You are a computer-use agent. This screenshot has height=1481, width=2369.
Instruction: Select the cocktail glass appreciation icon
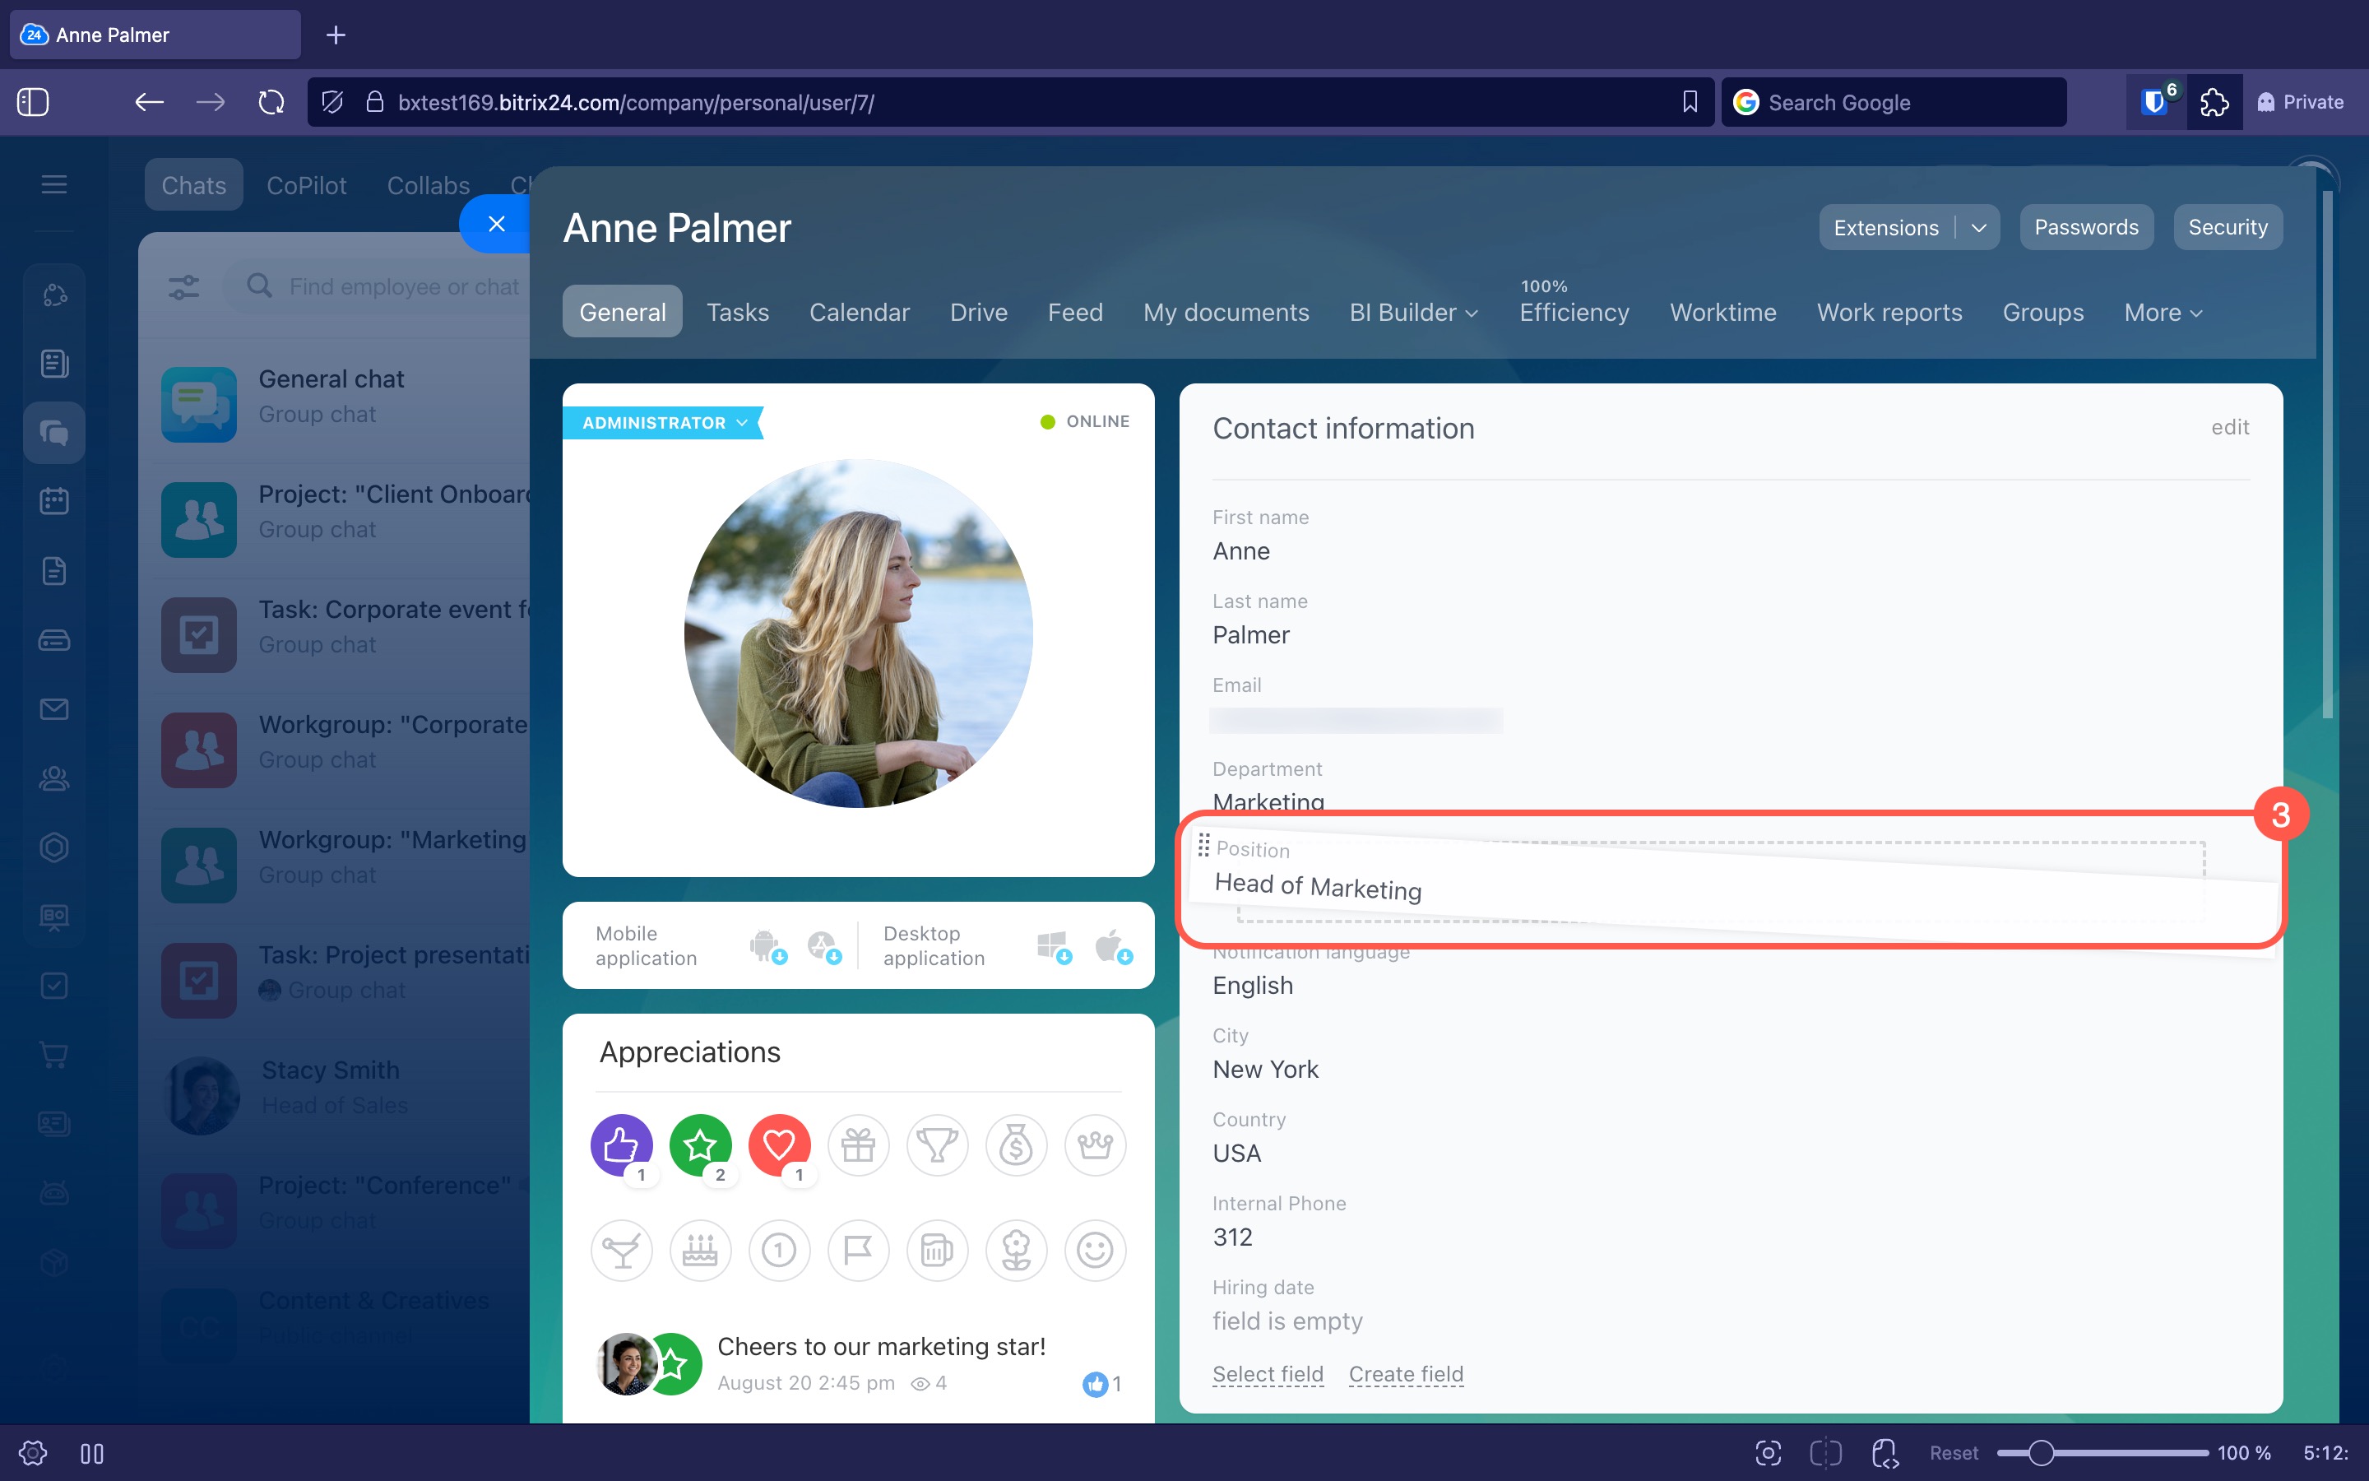(622, 1250)
